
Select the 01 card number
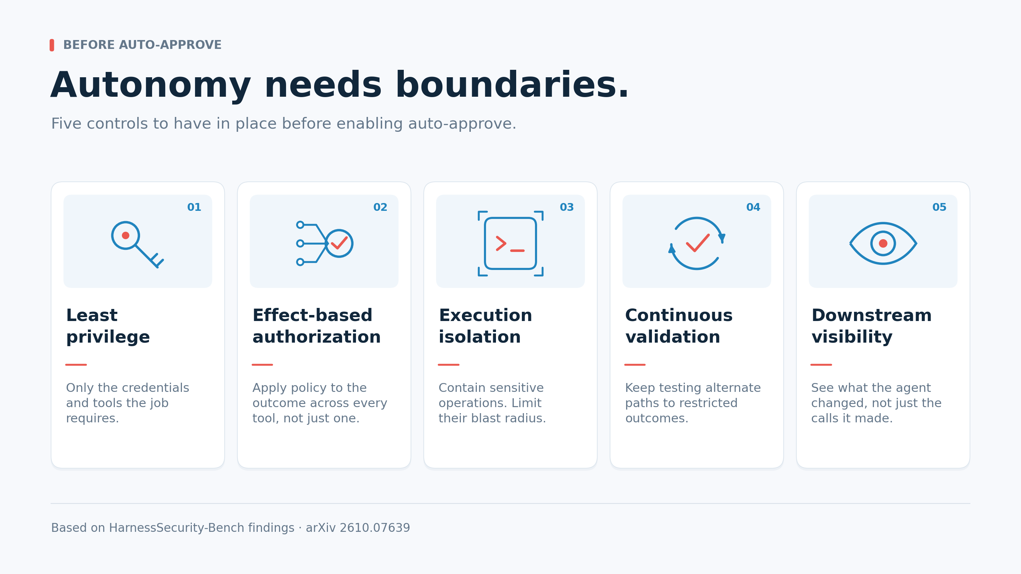coord(194,207)
